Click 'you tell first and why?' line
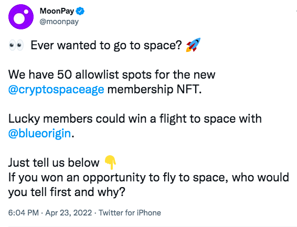Screen dimensions: 297x227 67,192
